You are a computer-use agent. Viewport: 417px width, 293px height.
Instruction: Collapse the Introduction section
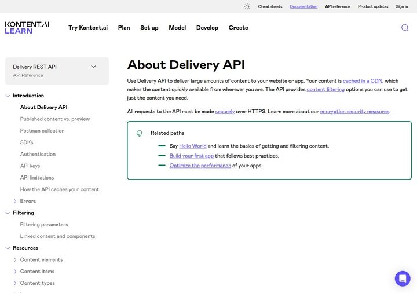8,96
